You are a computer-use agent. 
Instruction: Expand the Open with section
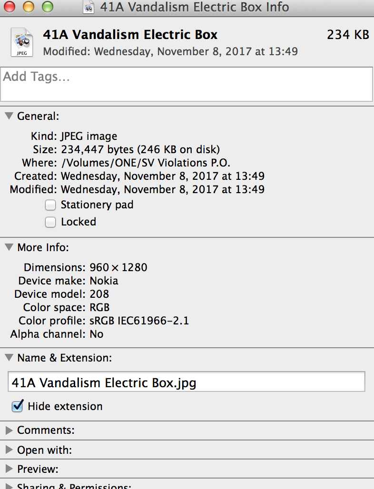point(9,450)
